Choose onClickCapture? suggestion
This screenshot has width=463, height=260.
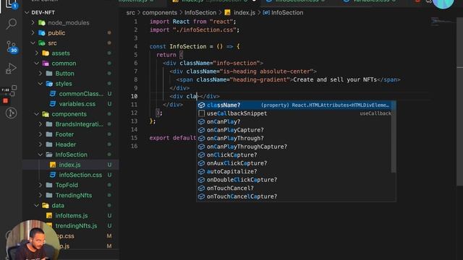click(x=294, y=155)
